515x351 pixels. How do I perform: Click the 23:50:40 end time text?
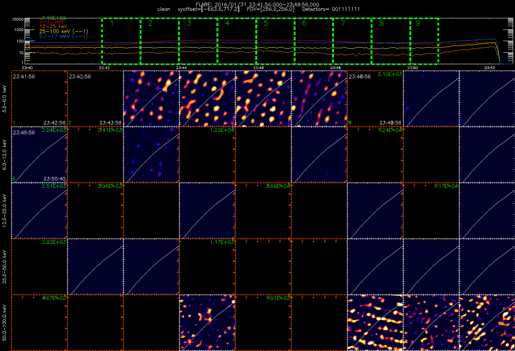tap(54, 179)
